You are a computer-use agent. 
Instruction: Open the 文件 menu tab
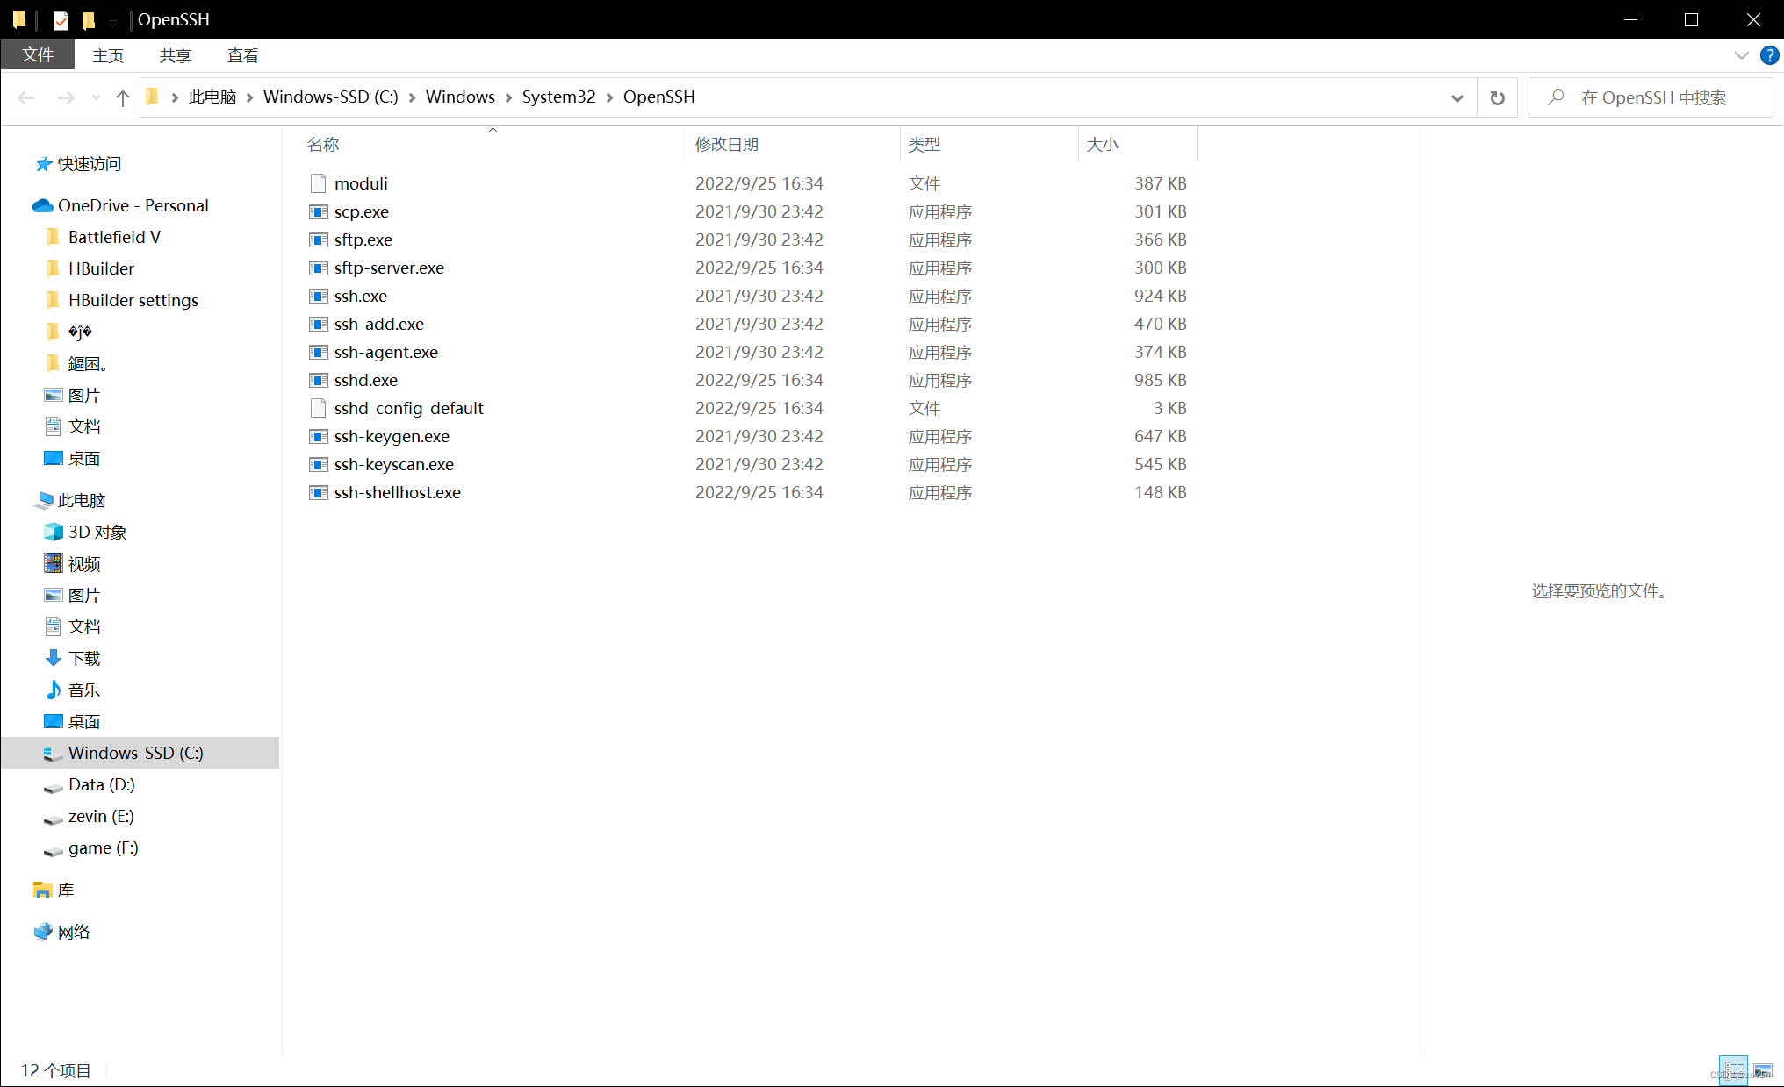(x=38, y=55)
